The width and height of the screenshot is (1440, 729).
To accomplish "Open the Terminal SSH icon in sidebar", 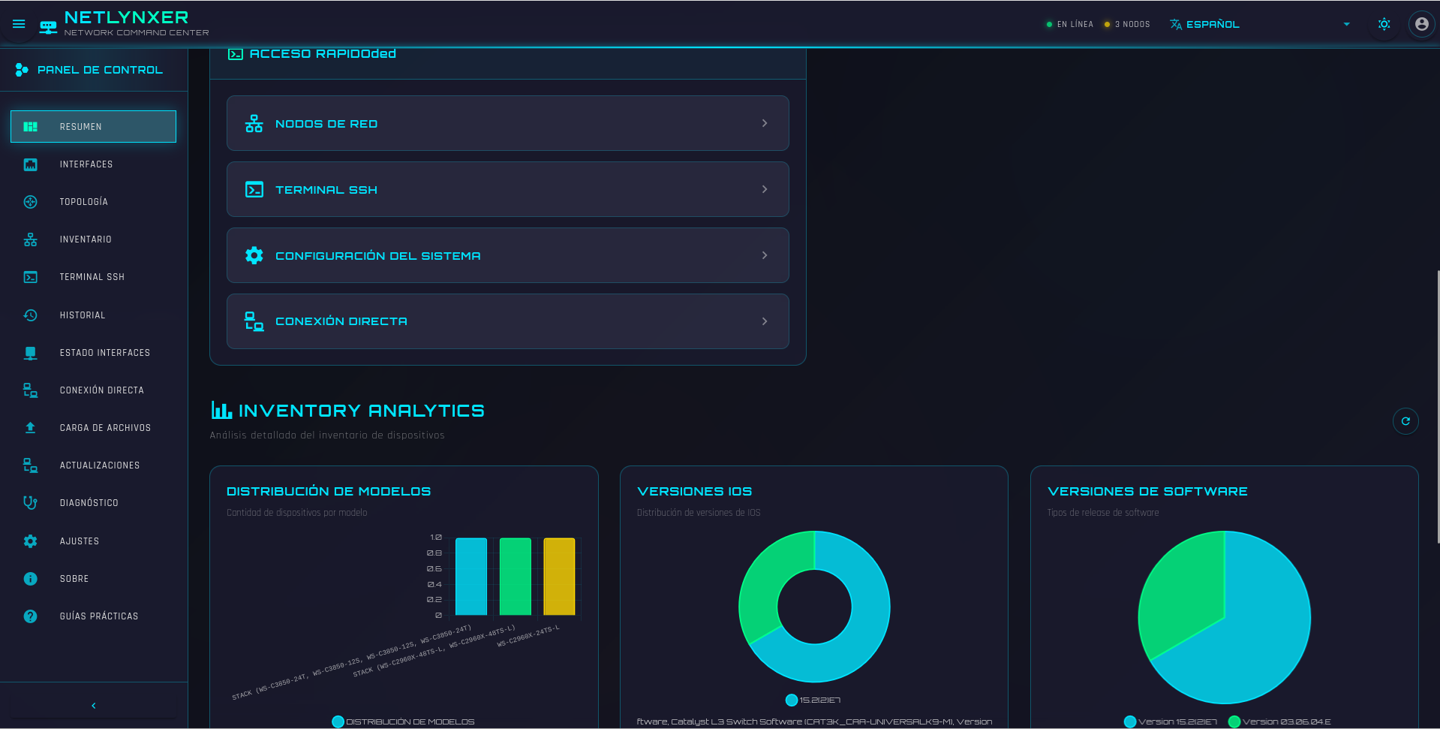I will coord(30,276).
